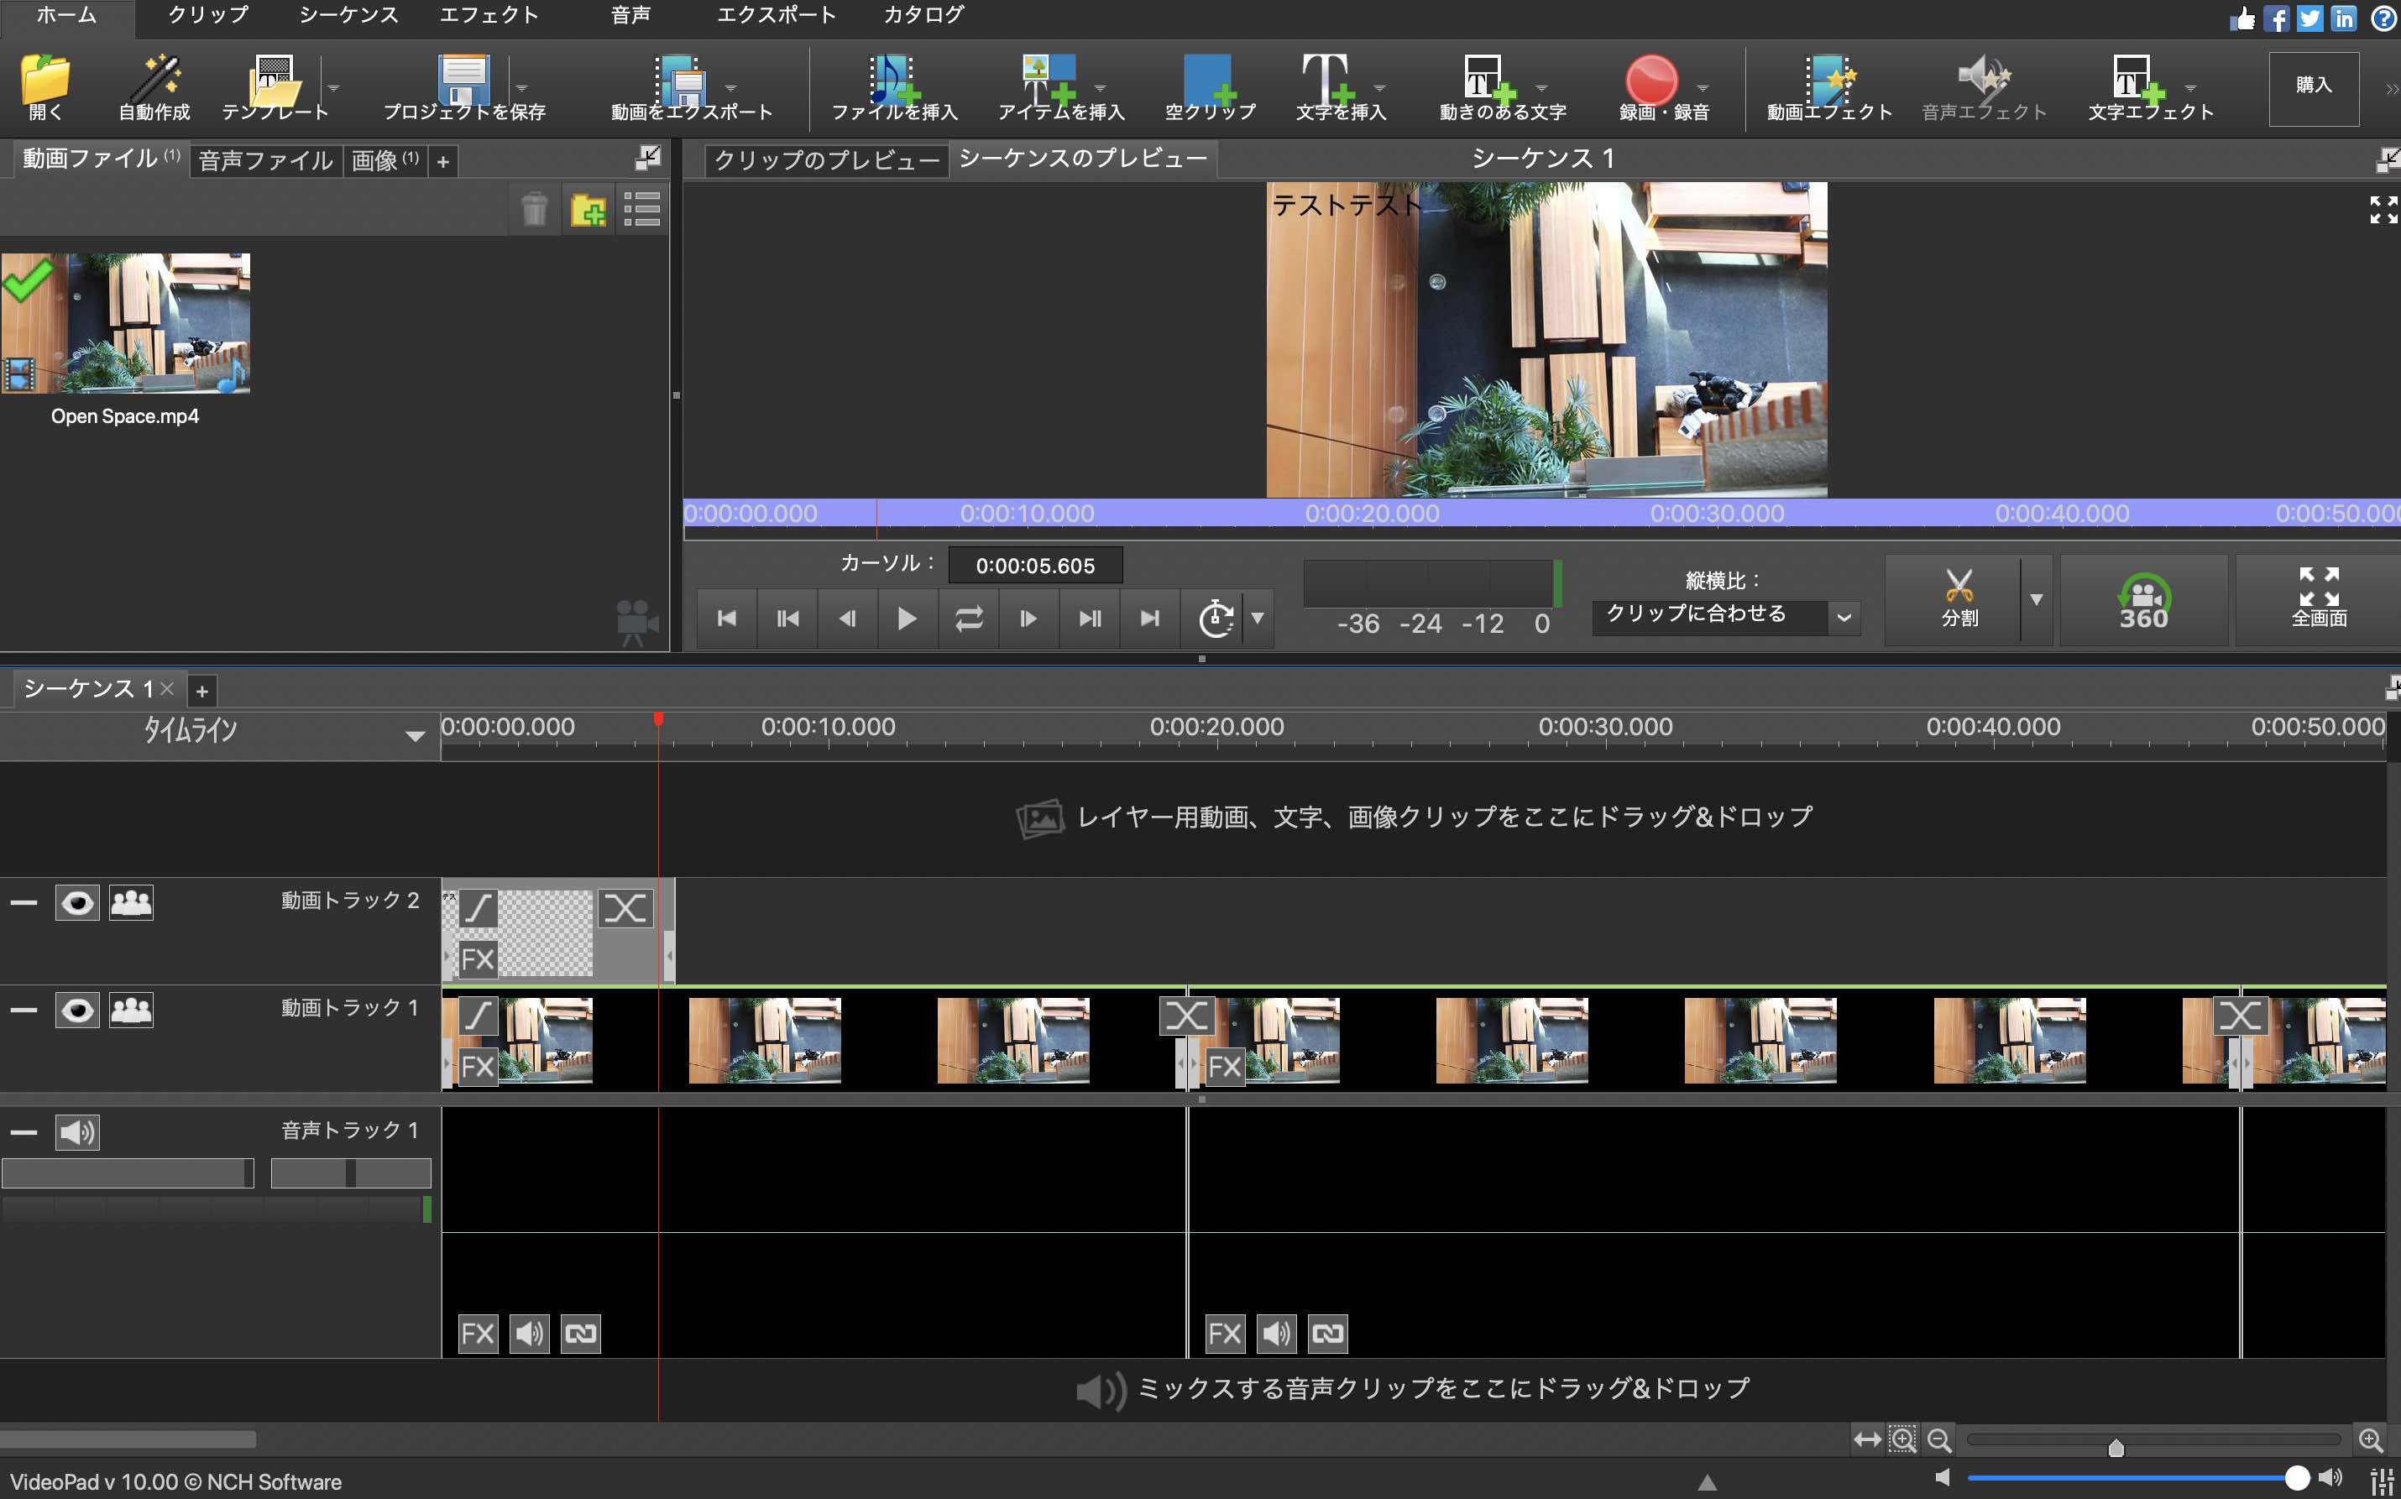Switch to the クリップのプレビュー tab
The width and height of the screenshot is (2401, 1499).
click(827, 159)
